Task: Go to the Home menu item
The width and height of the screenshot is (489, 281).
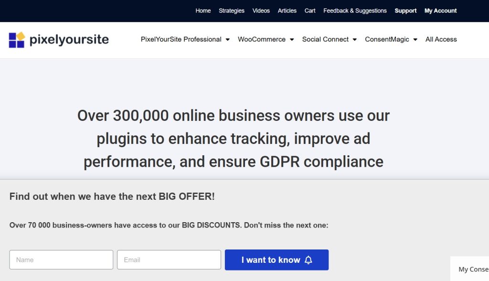Action: (203, 11)
